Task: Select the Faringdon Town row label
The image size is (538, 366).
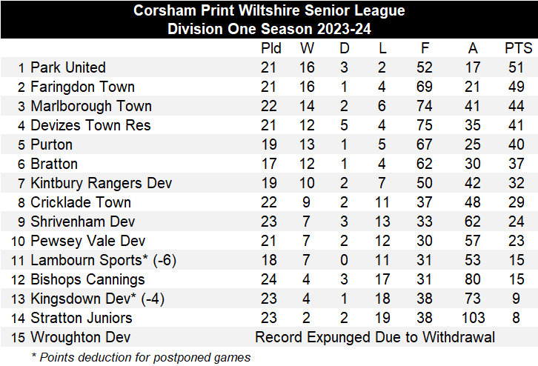Action: (82, 87)
